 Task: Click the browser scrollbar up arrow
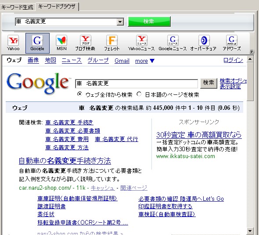click(250, 59)
